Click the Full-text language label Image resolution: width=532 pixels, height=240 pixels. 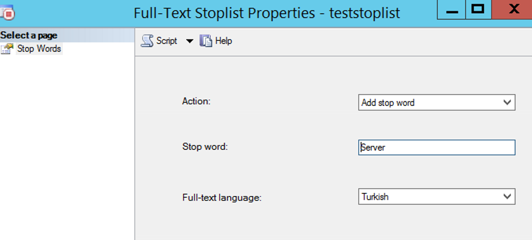pos(222,198)
